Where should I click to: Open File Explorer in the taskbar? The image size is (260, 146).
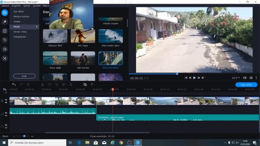tap(87, 142)
